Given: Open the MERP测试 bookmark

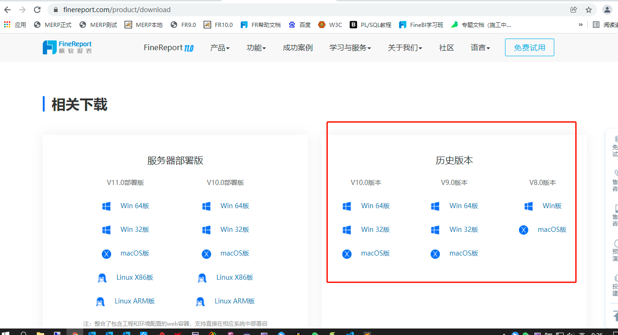Looking at the screenshot, I should pyautogui.click(x=98, y=25).
